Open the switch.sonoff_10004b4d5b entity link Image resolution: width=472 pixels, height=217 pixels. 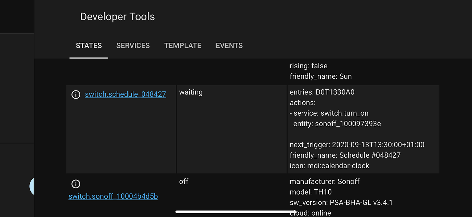(x=113, y=197)
